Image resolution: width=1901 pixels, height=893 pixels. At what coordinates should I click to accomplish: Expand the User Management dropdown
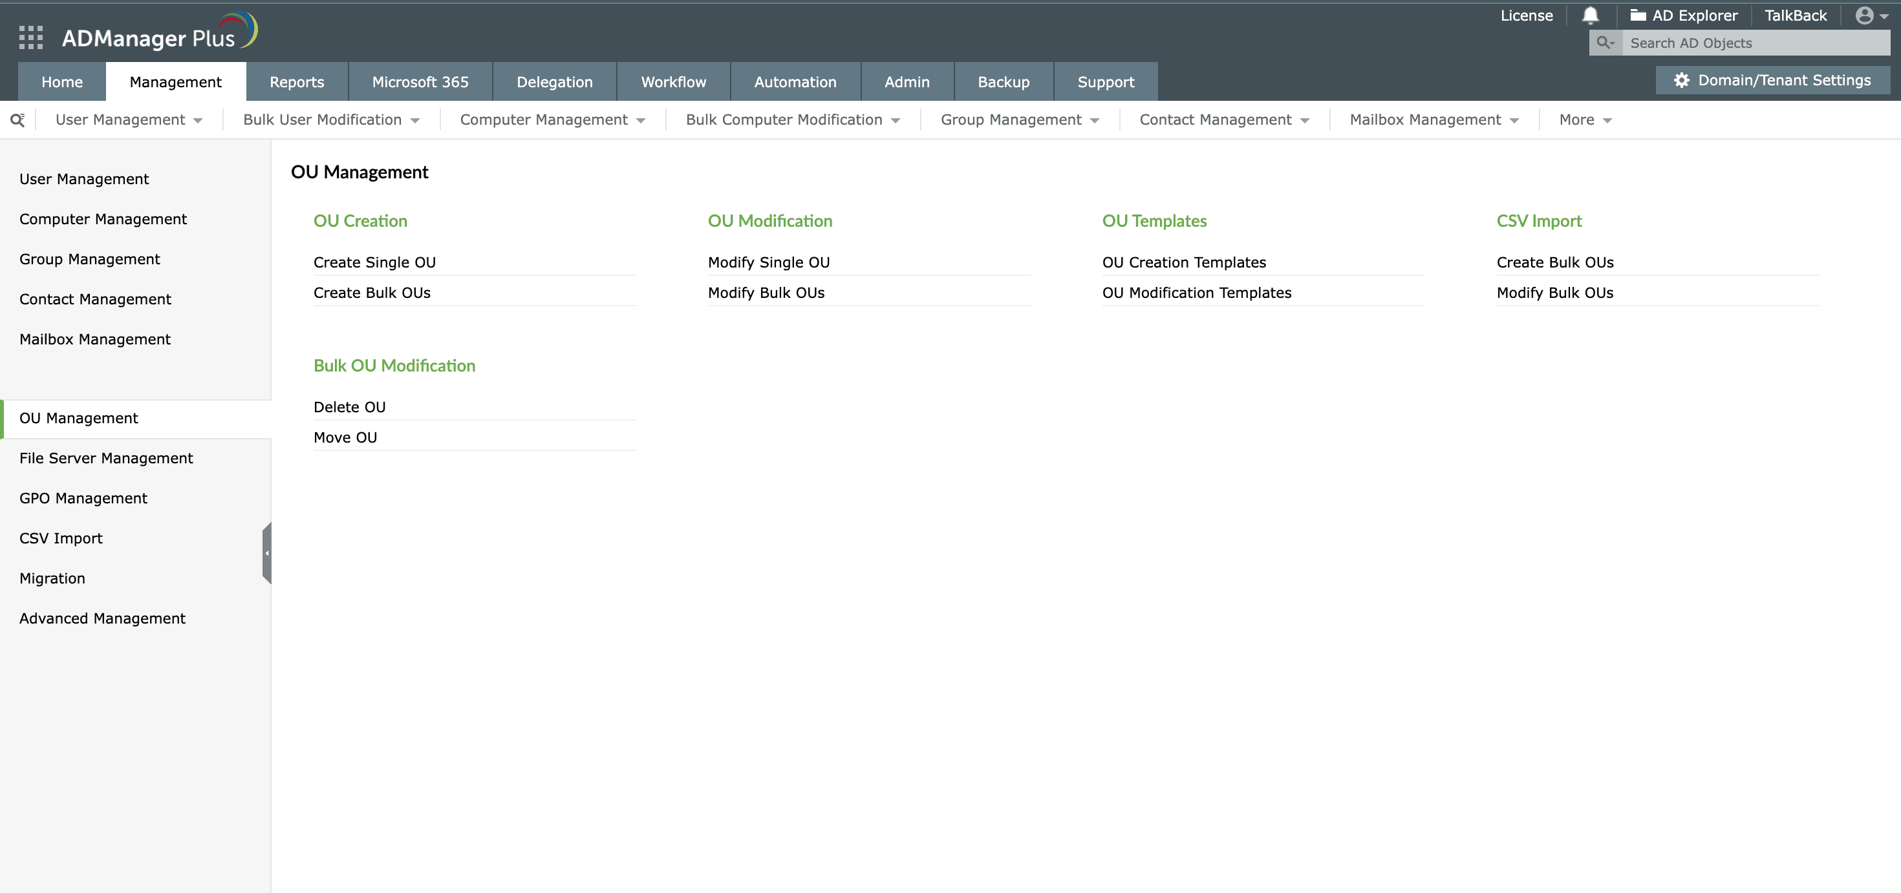[129, 120]
